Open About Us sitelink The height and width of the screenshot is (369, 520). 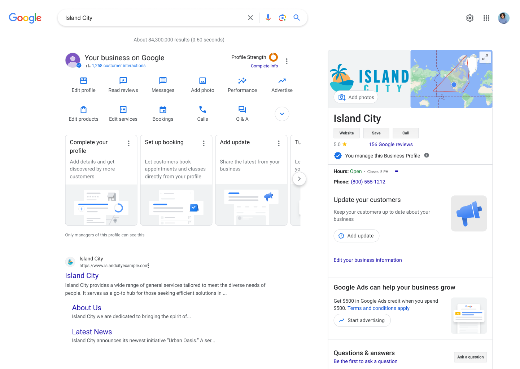coord(87,308)
